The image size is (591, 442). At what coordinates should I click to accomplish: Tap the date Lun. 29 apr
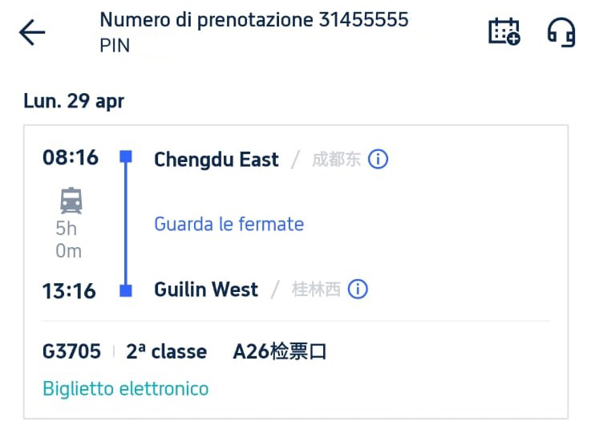tap(74, 101)
